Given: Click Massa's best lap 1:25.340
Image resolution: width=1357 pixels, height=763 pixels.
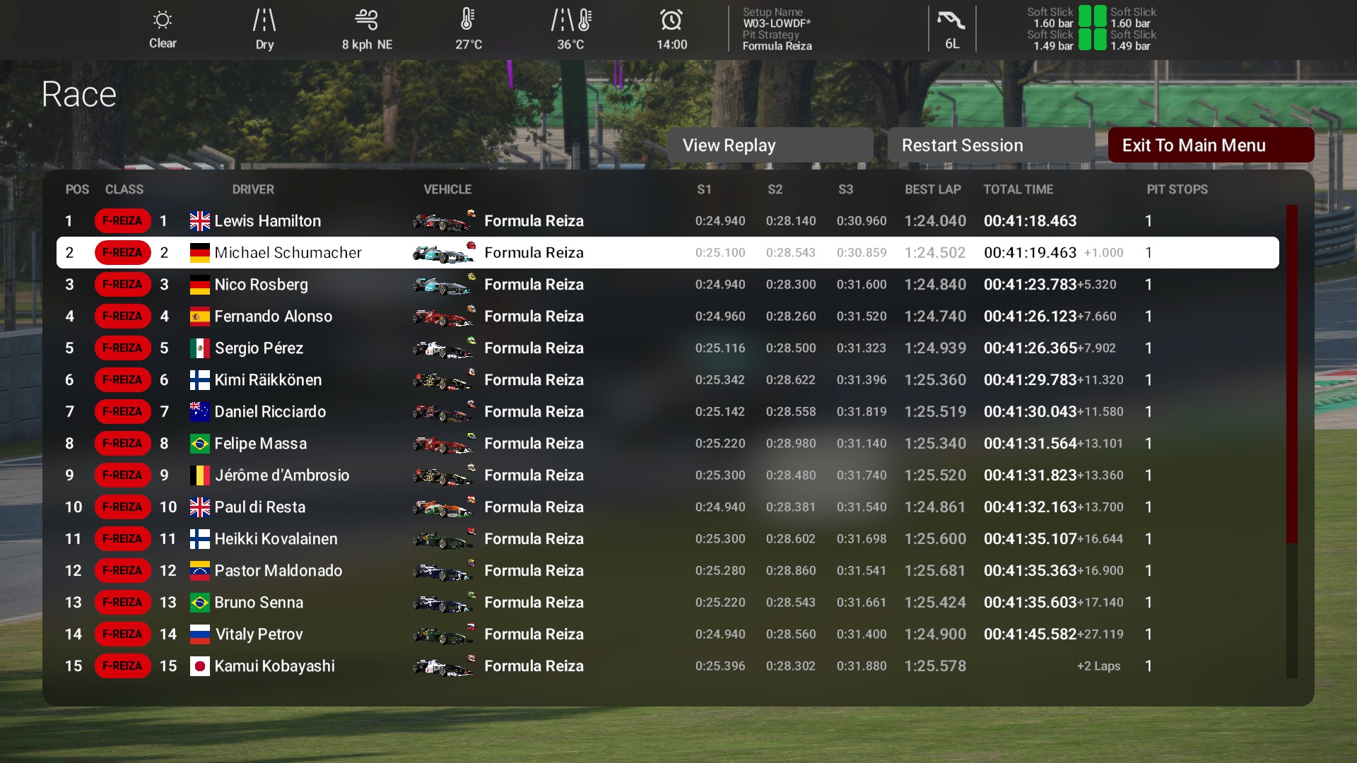Looking at the screenshot, I should 935,444.
